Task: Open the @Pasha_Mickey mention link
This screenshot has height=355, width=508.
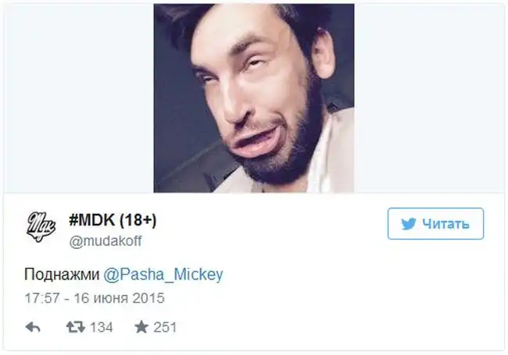Action: tap(163, 275)
